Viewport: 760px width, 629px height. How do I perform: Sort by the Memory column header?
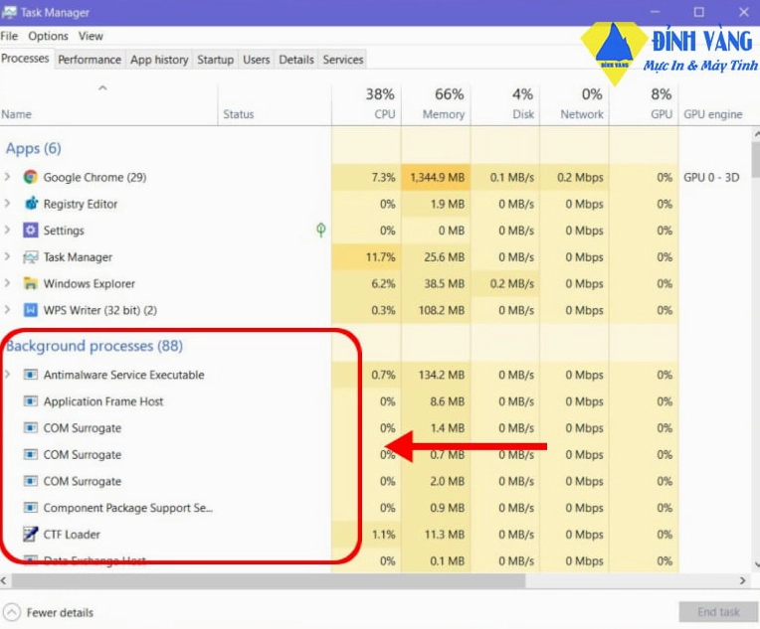pos(436,104)
